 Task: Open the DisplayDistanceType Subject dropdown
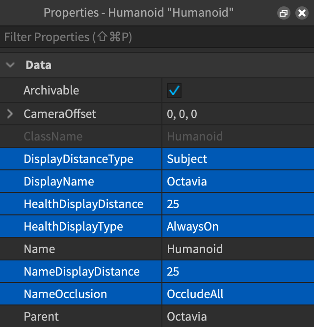point(237,159)
